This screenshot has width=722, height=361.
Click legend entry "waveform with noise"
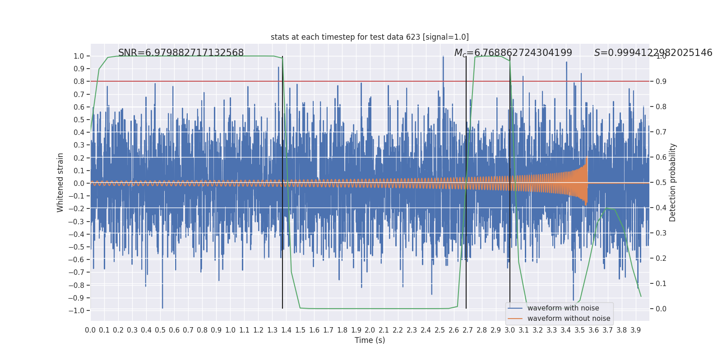pyautogui.click(x=563, y=308)
